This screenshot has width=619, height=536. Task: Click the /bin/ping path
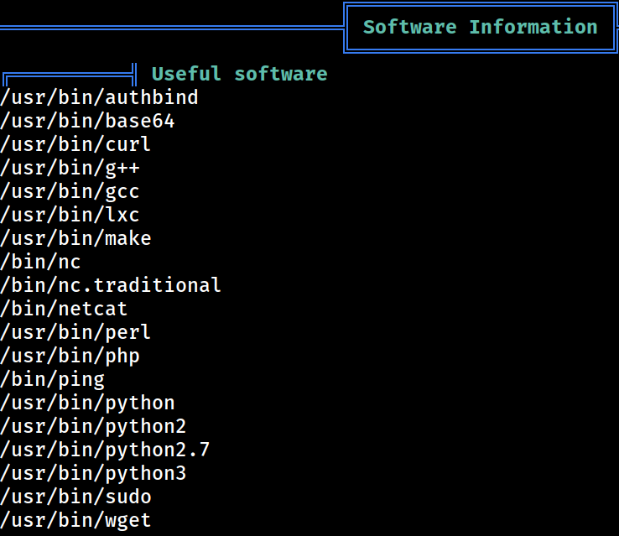[x=53, y=379]
